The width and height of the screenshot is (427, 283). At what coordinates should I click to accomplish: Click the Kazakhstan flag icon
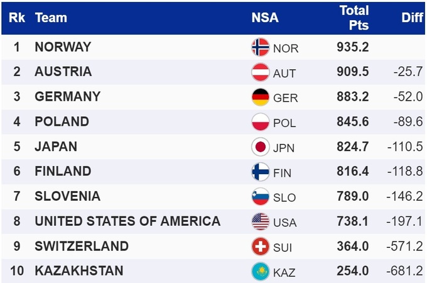tap(260, 272)
